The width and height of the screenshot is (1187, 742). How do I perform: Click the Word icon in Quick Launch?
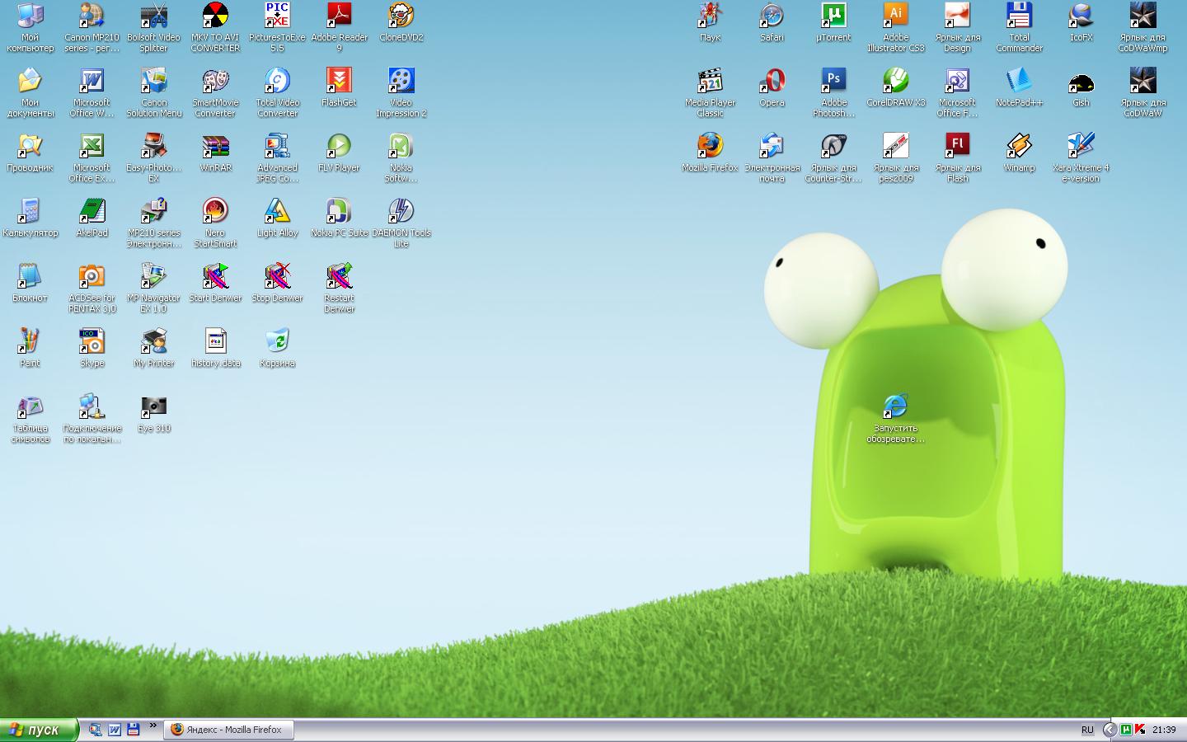tap(115, 730)
